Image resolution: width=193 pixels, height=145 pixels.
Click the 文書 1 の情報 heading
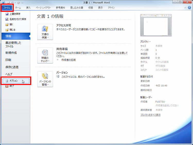[x=50, y=16]
